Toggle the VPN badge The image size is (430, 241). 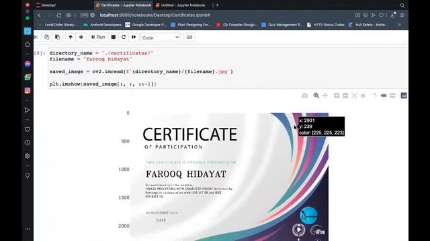click(x=84, y=15)
